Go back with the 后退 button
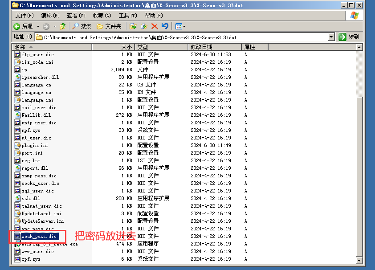 click(23, 26)
